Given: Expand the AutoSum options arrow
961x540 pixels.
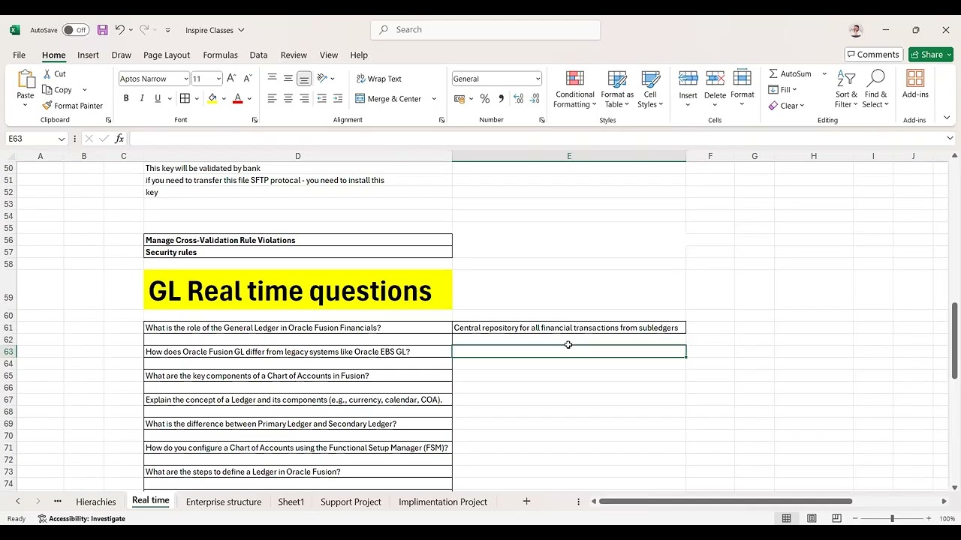Looking at the screenshot, I should 824,73.
